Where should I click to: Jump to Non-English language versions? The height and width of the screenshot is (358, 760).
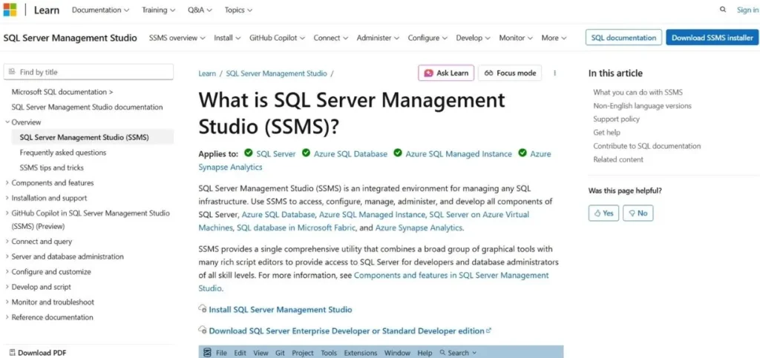pyautogui.click(x=642, y=105)
